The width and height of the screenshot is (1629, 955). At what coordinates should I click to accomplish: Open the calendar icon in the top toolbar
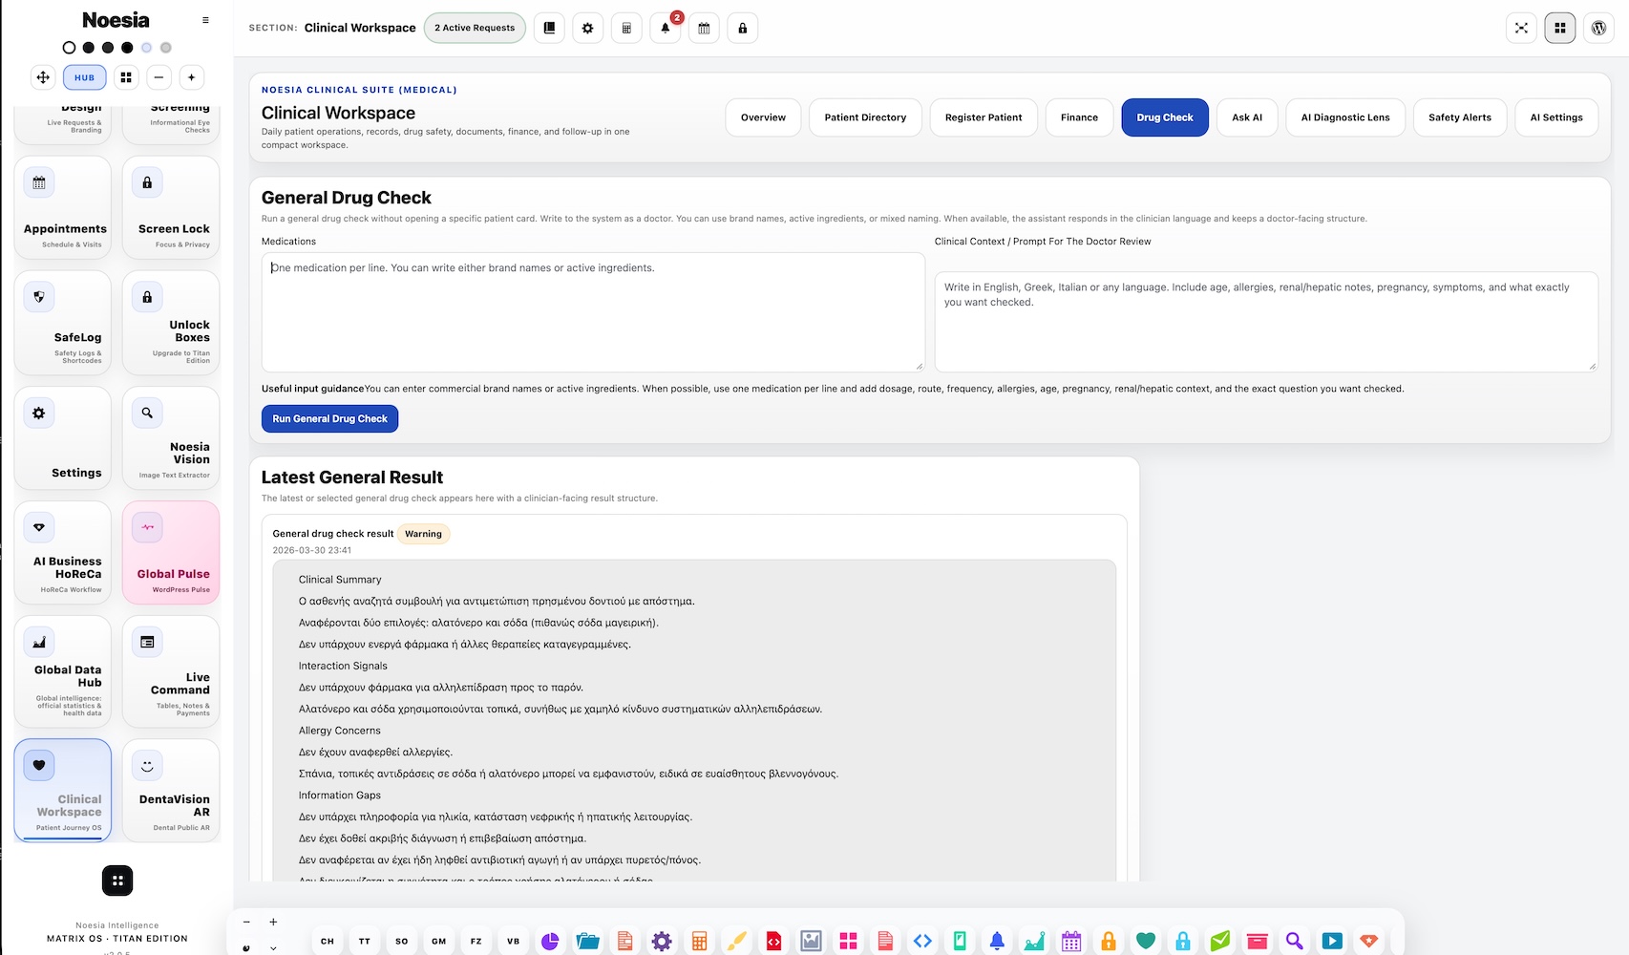coord(704,28)
